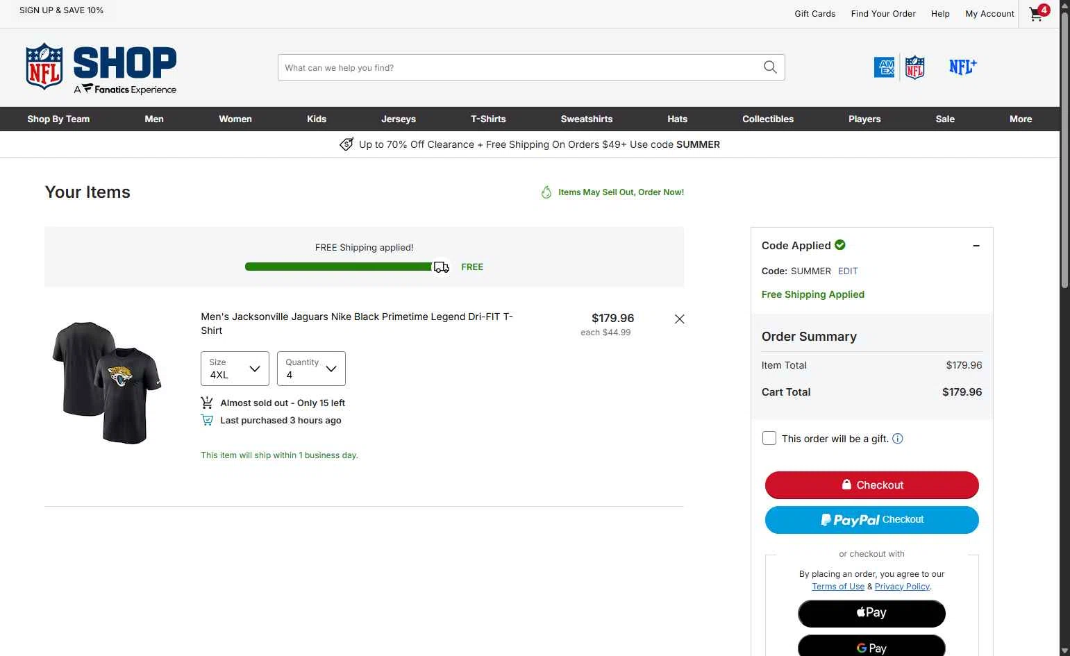Remove the Jaguars T-shirt with X icon
Image resolution: width=1070 pixels, height=656 pixels.
tap(680, 319)
